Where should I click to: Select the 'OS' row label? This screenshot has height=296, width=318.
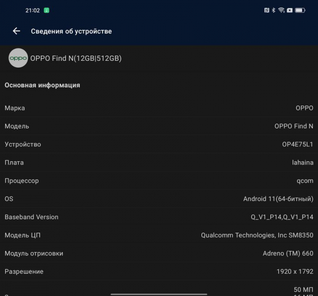tap(9, 199)
